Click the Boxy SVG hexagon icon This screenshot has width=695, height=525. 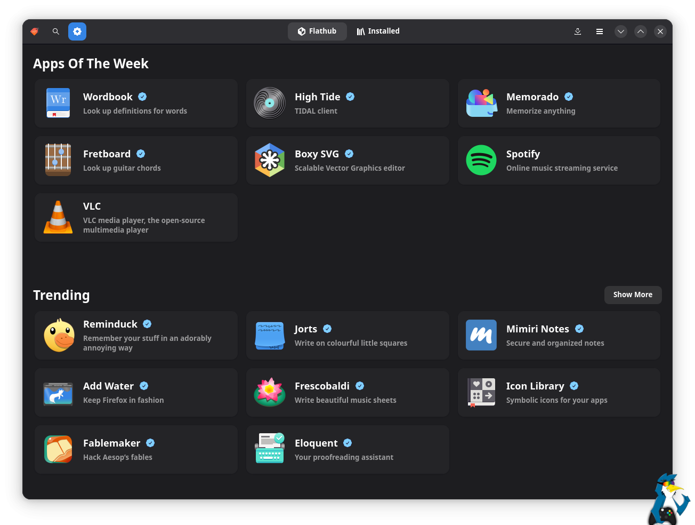(270, 160)
